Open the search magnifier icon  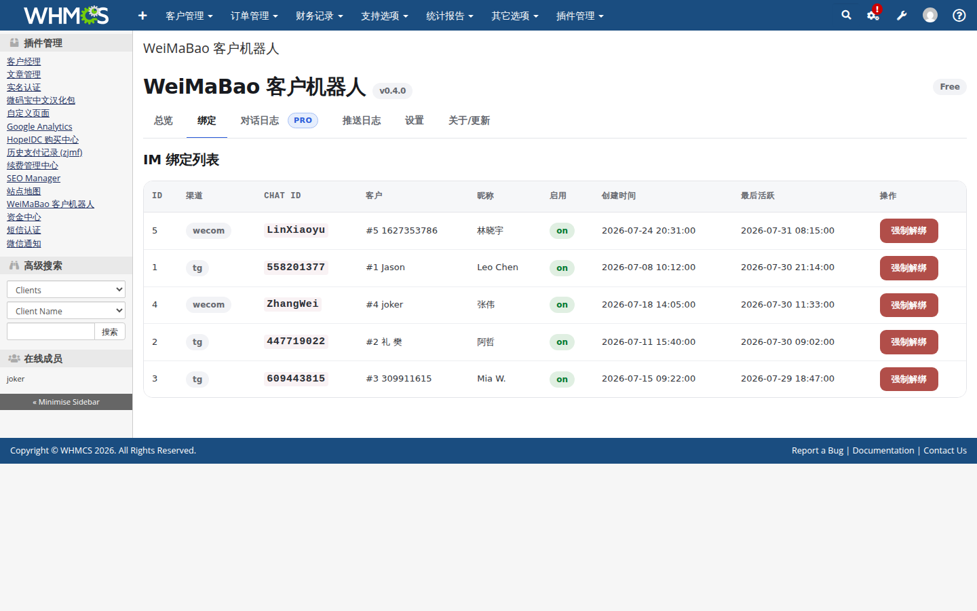point(846,15)
